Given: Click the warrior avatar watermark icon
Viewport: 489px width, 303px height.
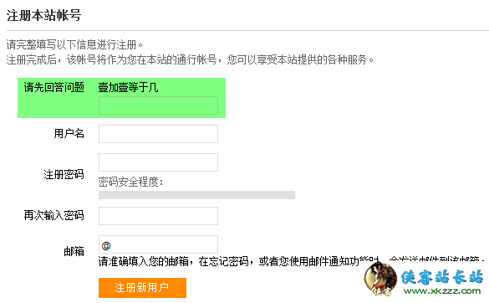Looking at the screenshot, I should tap(380, 279).
